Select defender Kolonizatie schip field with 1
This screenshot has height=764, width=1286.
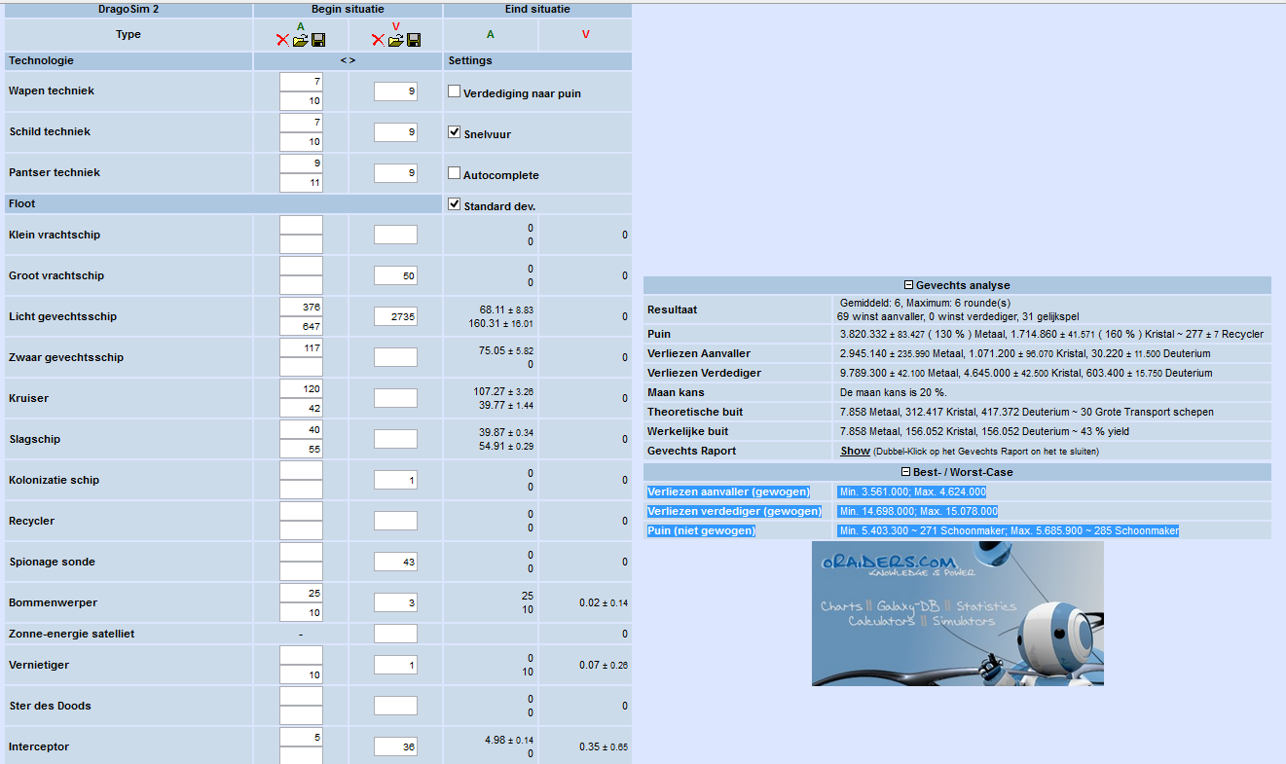coord(395,480)
